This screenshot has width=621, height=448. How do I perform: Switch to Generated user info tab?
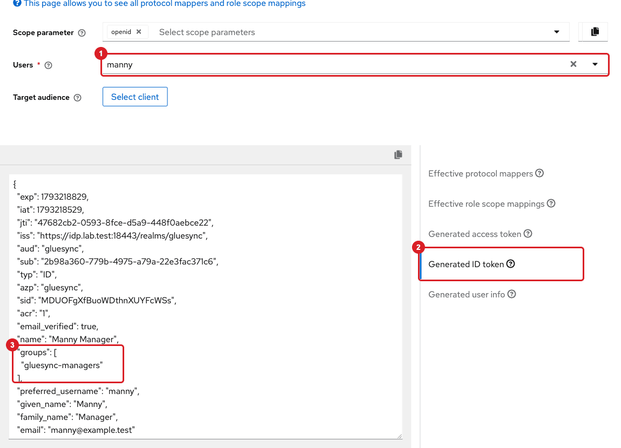tap(467, 295)
